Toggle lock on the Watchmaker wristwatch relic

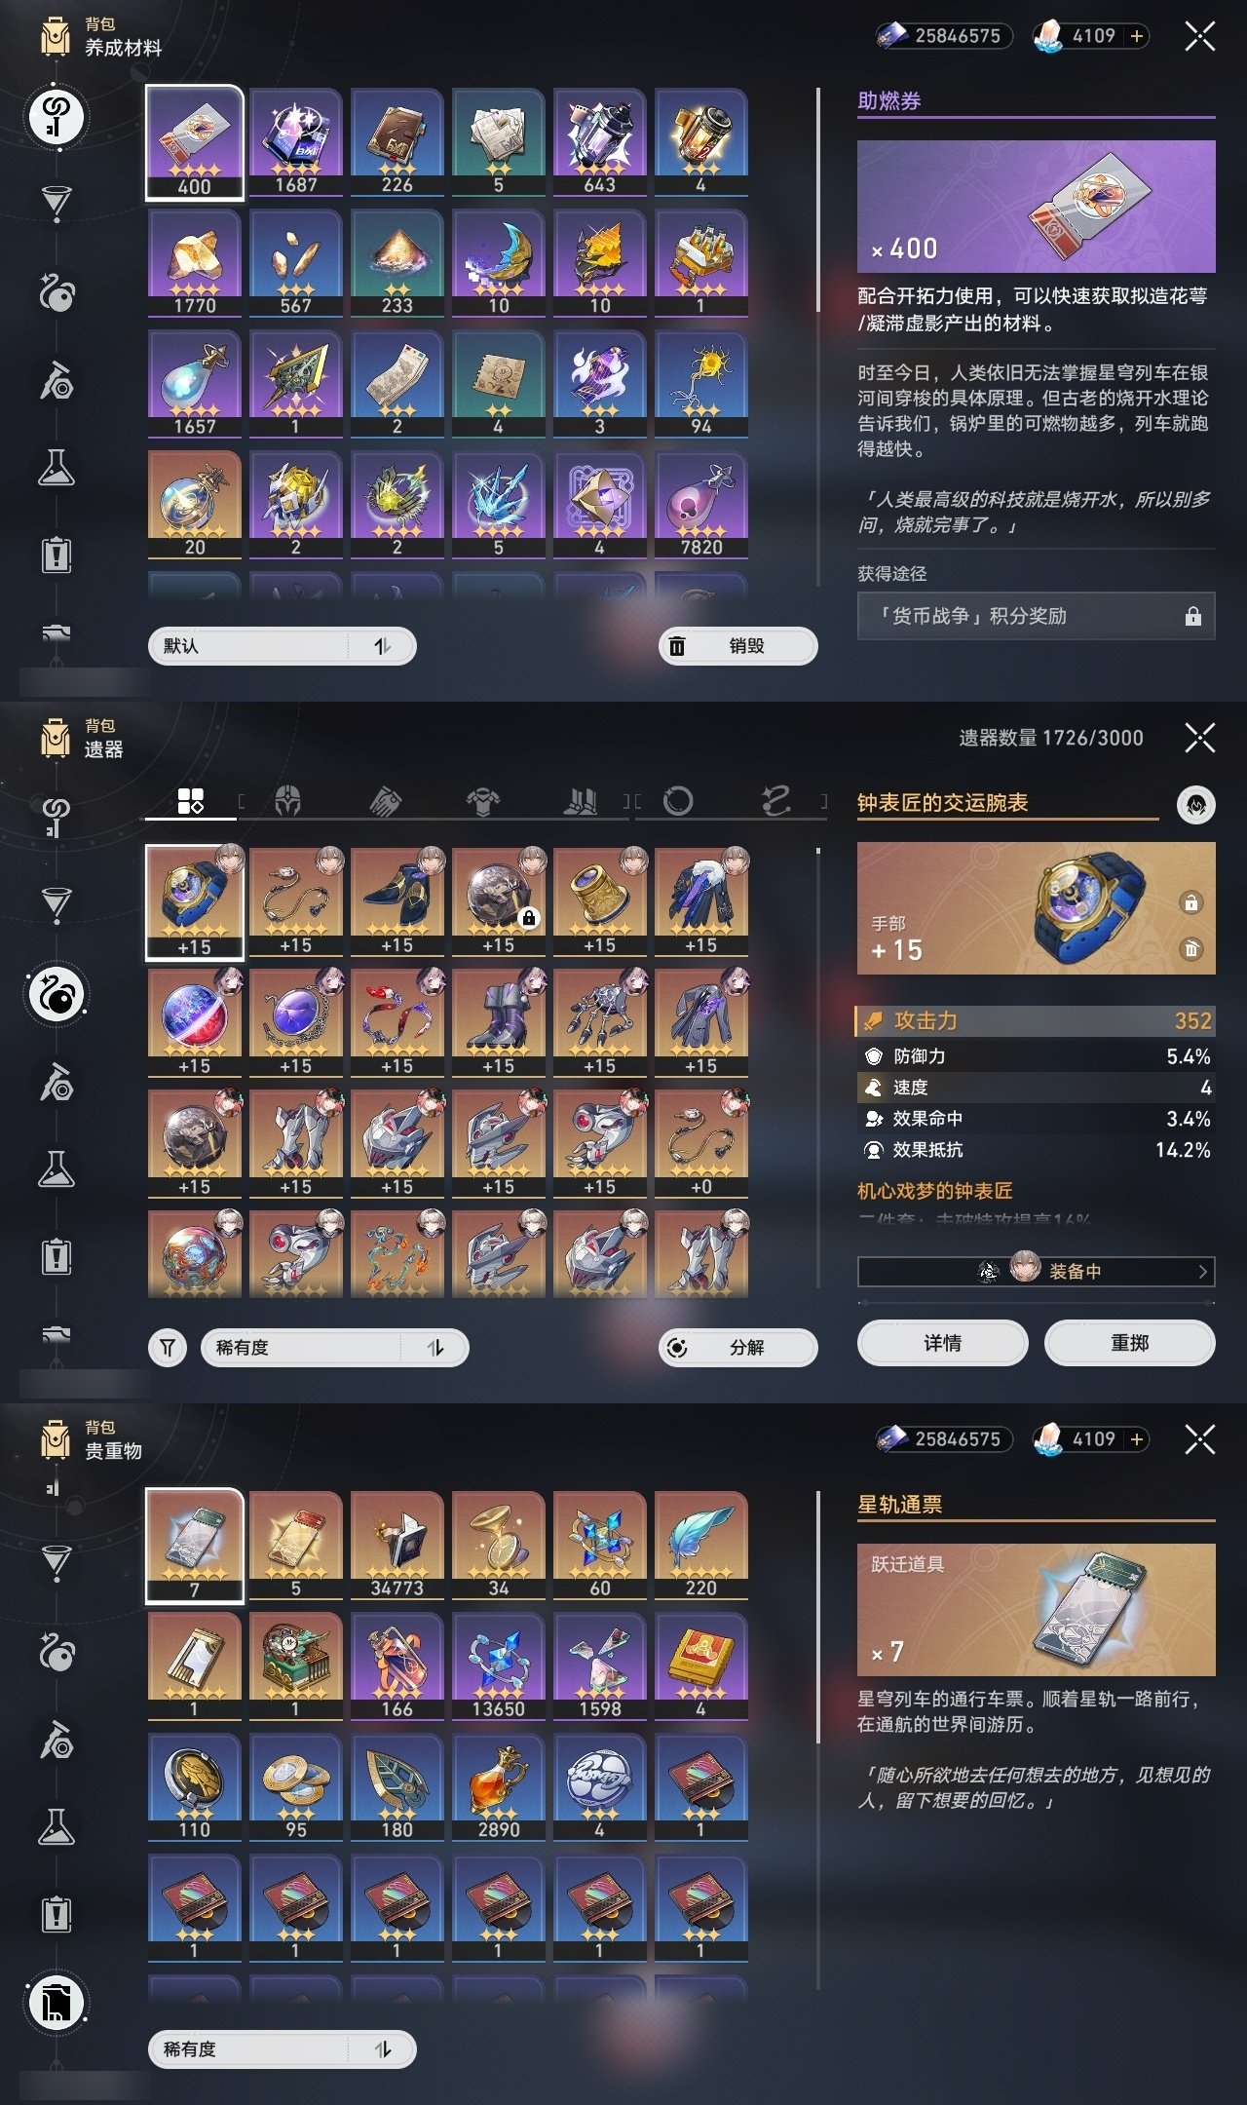[x=1190, y=902]
